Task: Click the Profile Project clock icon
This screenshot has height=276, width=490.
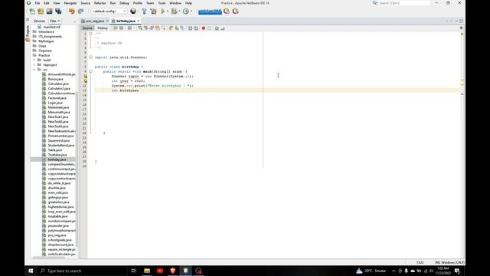Action: tap(186, 11)
